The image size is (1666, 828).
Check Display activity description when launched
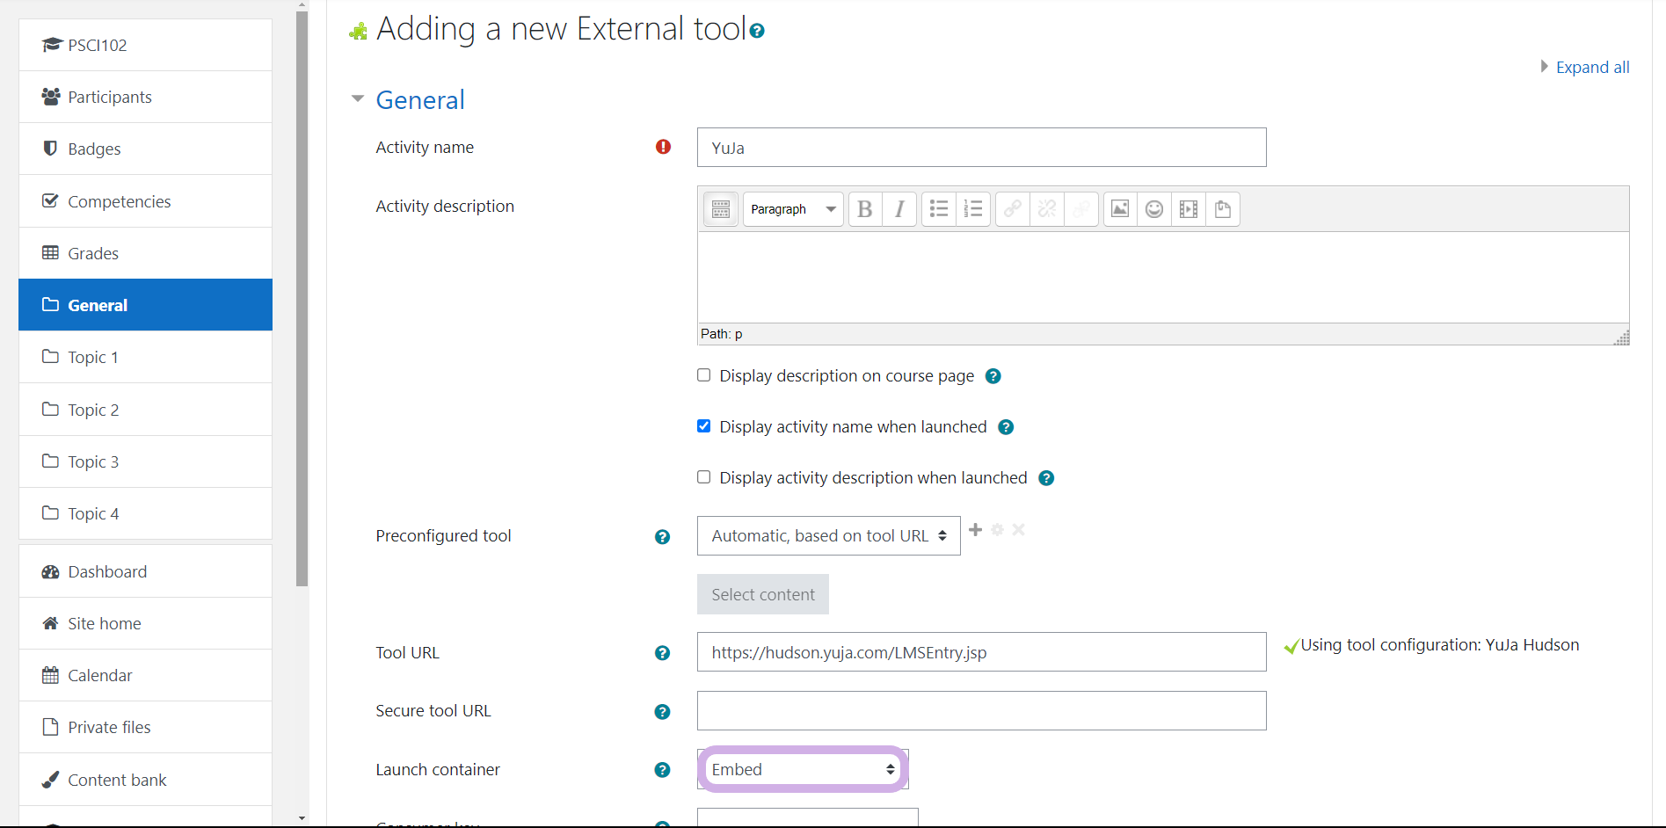click(703, 477)
